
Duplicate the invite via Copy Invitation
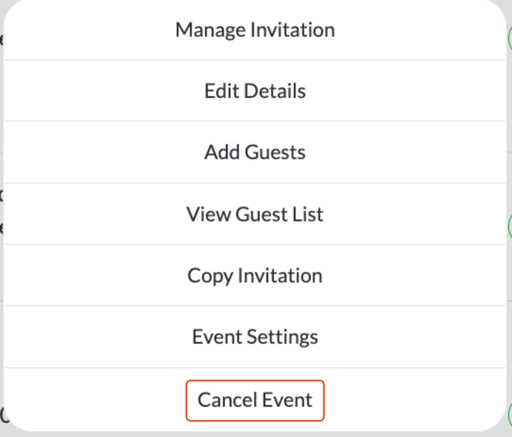click(255, 275)
